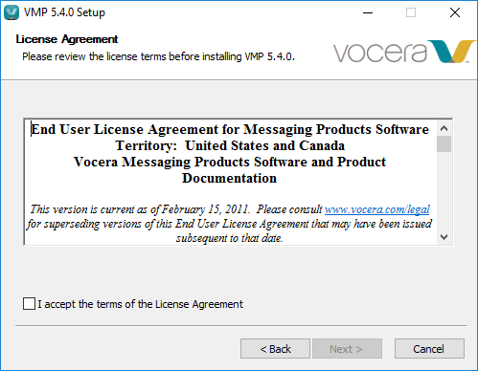Click the empty scrollbar track below the thumb
Screen dimensions: 478x371
pyautogui.click(x=444, y=190)
